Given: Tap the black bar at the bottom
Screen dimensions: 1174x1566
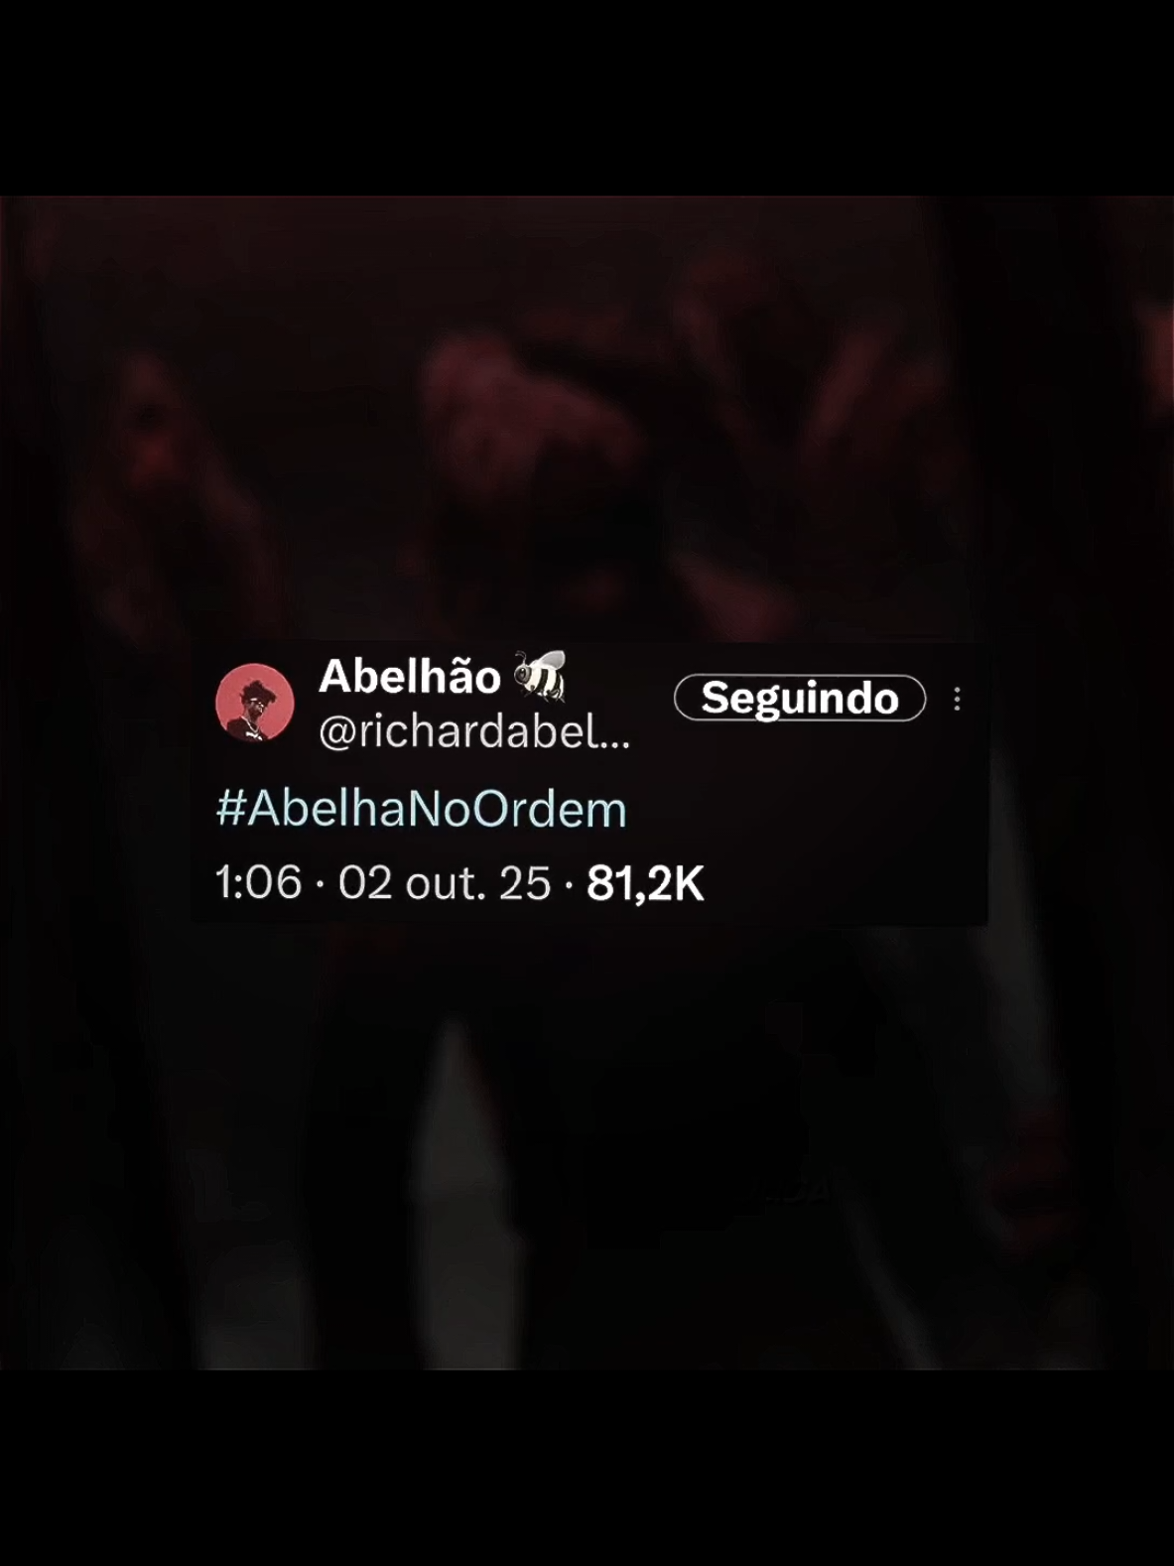Looking at the screenshot, I should (587, 1468).
